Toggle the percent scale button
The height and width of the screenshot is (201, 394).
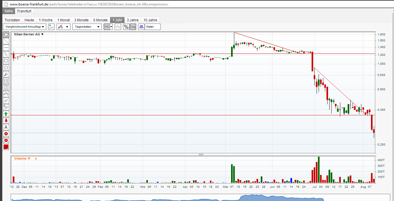pos(126,27)
